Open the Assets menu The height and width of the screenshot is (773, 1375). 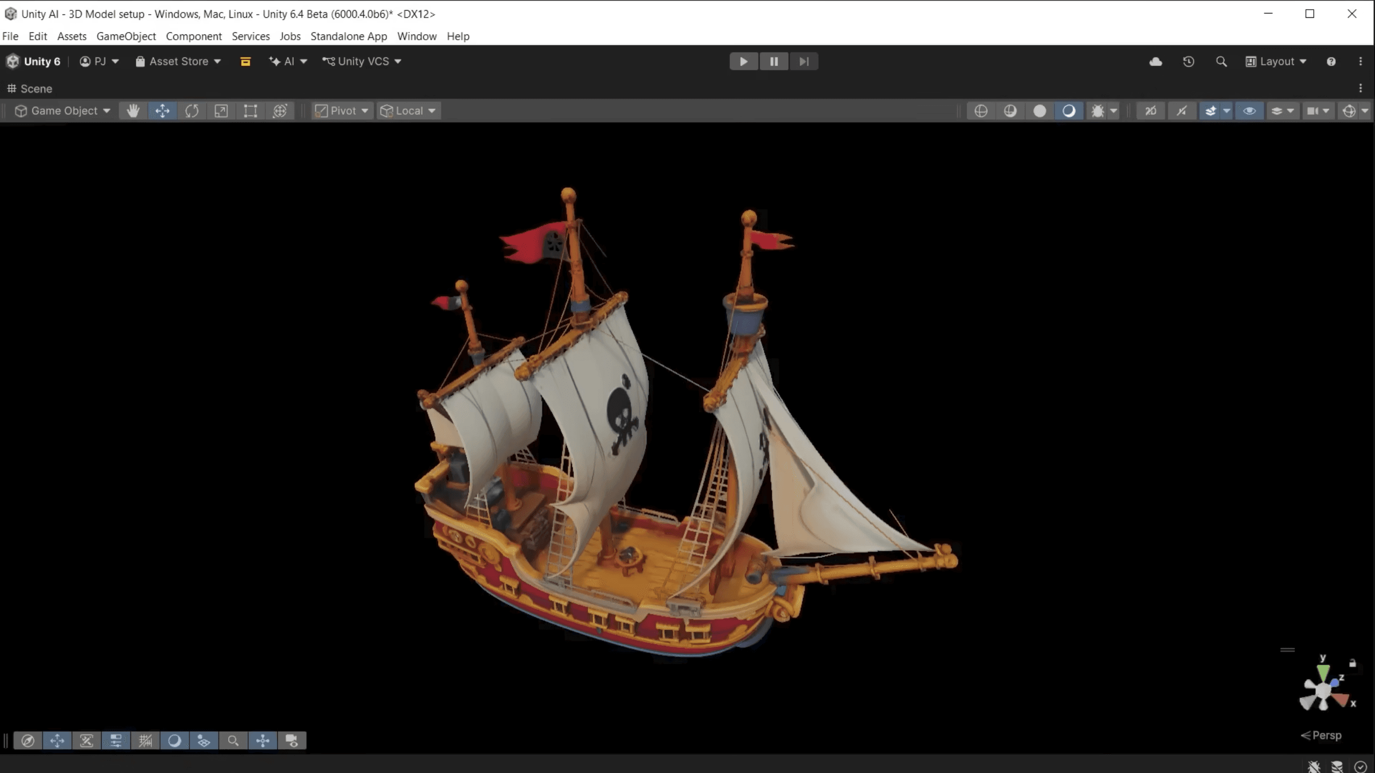(x=72, y=36)
